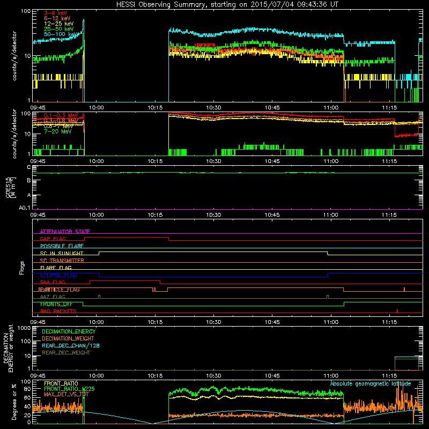Select the ATTENUATOR_STATE flag label
The width and height of the screenshot is (429, 429).
click(x=65, y=232)
